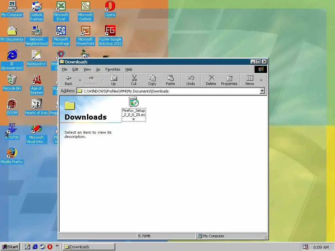
Task: Open the Back history dropdown arrow
Action: pyautogui.click(x=80, y=80)
